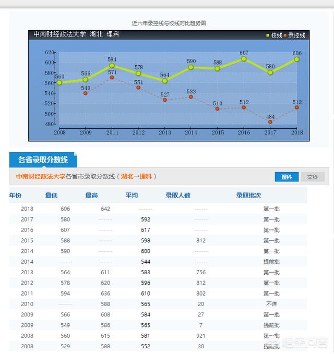The width and height of the screenshot is (334, 354).
Task: Select the 620 highest score in the 2012 row
Action: [105, 283]
